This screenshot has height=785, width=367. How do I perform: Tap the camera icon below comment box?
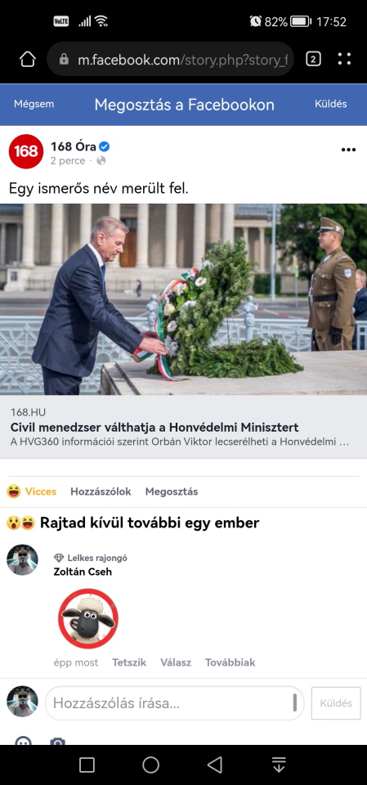coord(57,742)
